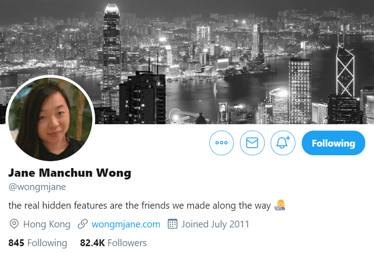Click the envelope message icon
374x253 pixels.
point(252,143)
